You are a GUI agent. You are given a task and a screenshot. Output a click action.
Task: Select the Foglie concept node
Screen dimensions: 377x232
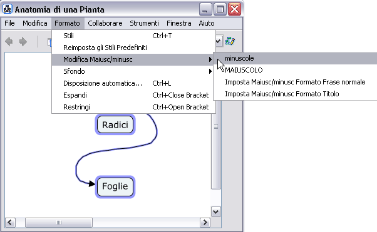[x=115, y=186]
